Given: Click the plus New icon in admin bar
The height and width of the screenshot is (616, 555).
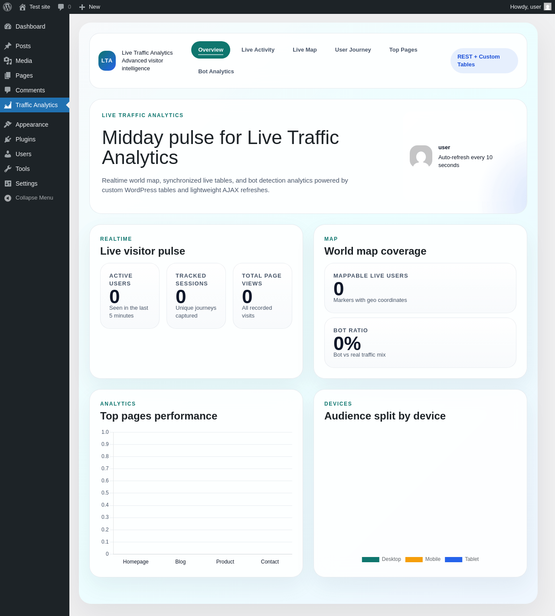Looking at the screenshot, I should click(x=82, y=7).
